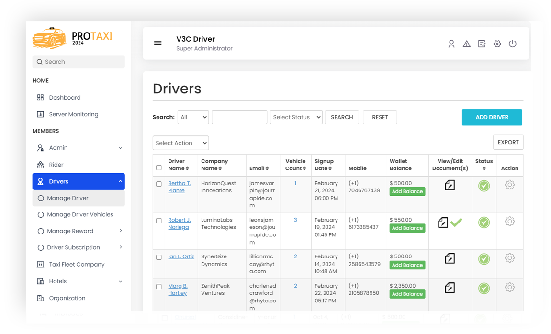Click the warning triangle alert icon
551x334 pixels.
coord(466,44)
